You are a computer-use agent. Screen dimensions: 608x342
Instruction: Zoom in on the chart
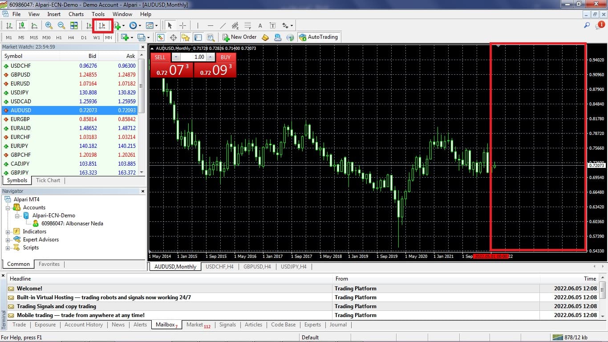49,26
